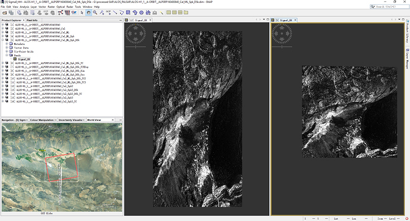This screenshot has height=221, width=410.
Task: Expand the Tie-Point Grids folder node
Action: 7,52
